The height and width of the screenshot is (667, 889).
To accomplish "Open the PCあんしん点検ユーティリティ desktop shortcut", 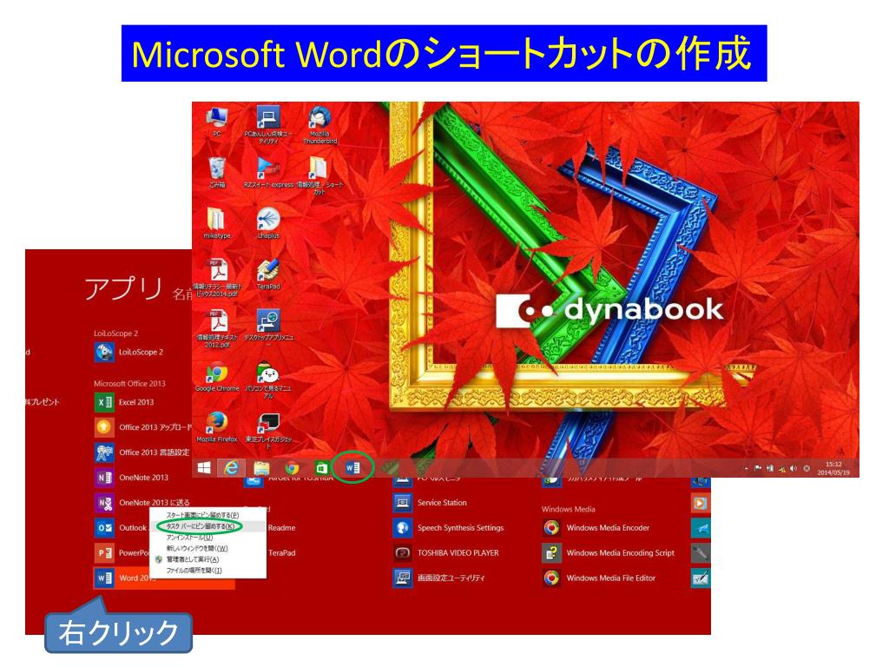I will pos(268,125).
